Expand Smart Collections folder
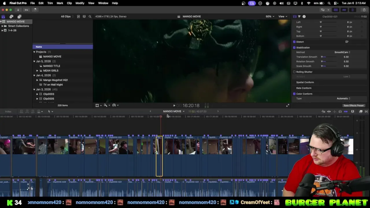This screenshot has width=370, height=208. pos(2,26)
